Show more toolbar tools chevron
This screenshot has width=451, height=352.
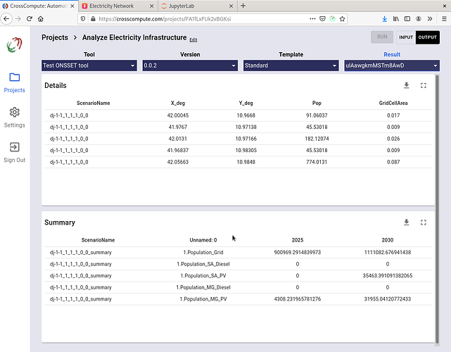[x=430, y=19]
